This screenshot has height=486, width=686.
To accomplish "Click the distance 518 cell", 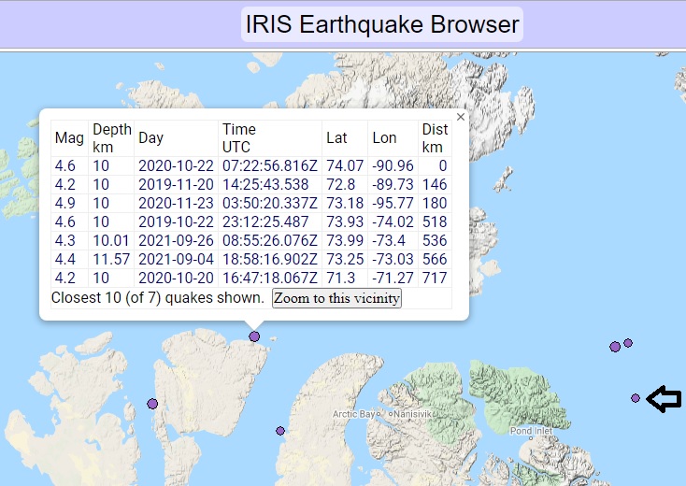I will point(435,222).
